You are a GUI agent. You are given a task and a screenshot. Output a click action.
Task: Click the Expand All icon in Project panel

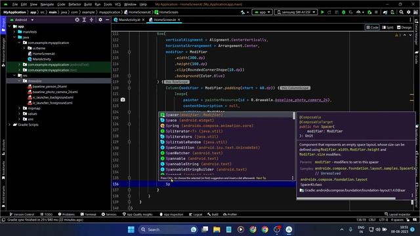[84, 20]
